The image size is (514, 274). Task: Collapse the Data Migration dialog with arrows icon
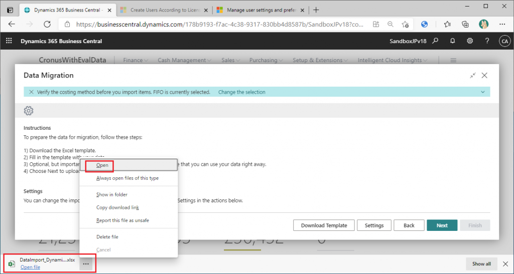[x=472, y=76]
